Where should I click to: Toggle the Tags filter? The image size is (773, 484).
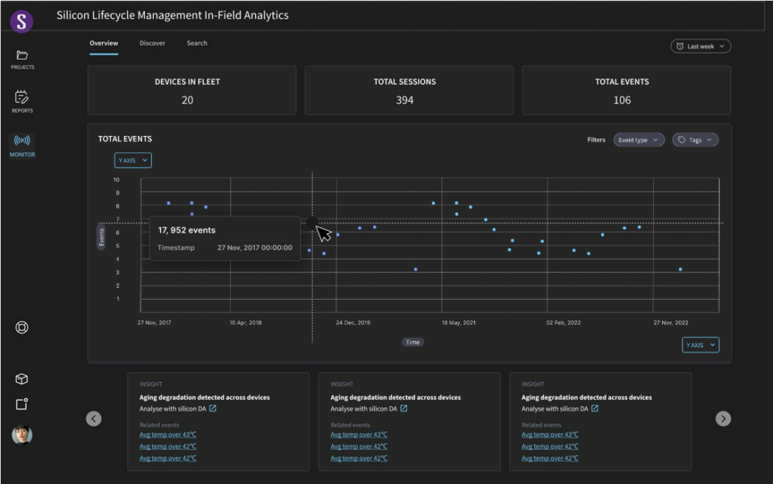click(x=694, y=140)
